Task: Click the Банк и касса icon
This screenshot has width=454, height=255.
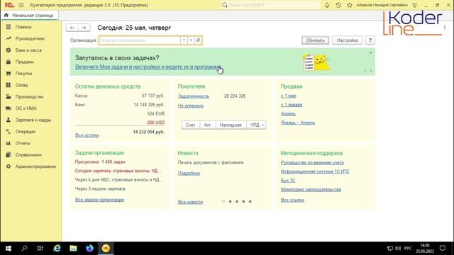Action: [9, 50]
